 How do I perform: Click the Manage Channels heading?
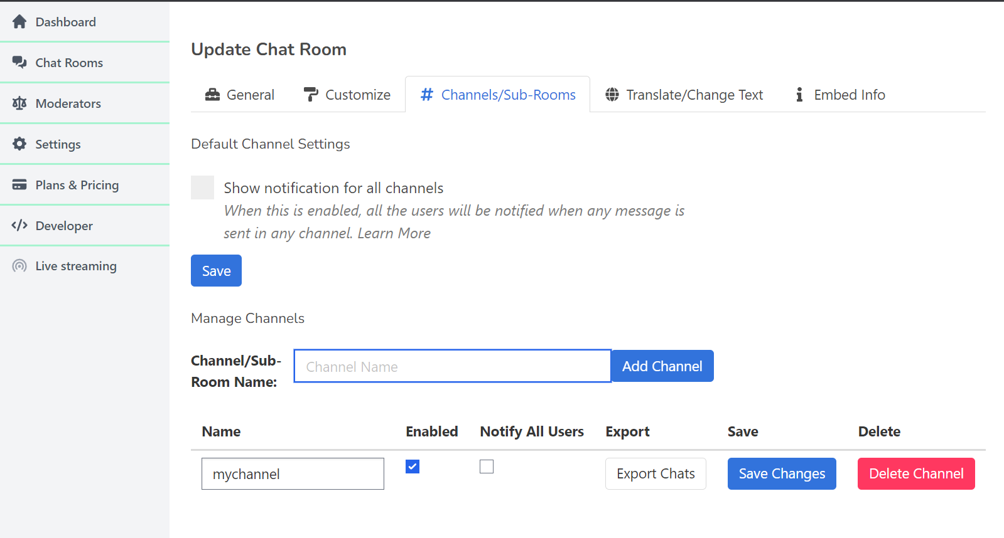click(247, 318)
